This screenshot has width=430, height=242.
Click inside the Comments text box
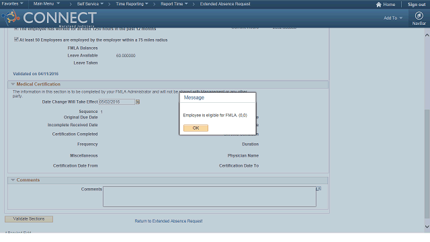pos(210,196)
